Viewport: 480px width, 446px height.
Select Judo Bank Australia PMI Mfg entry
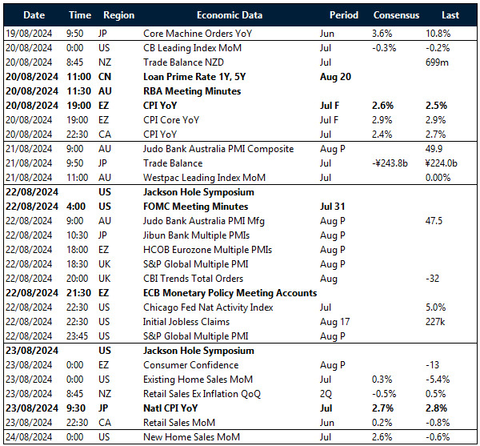[x=203, y=220]
